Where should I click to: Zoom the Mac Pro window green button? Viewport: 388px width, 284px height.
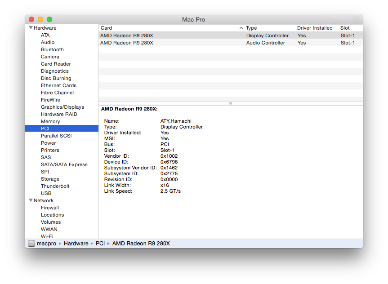click(49, 19)
